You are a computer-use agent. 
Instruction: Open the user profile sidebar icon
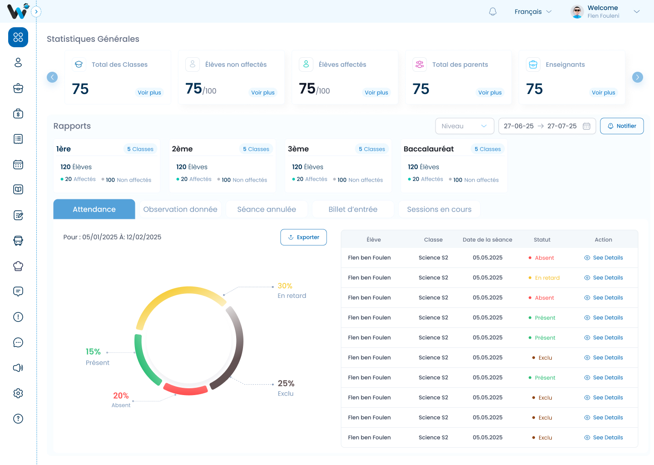(18, 63)
